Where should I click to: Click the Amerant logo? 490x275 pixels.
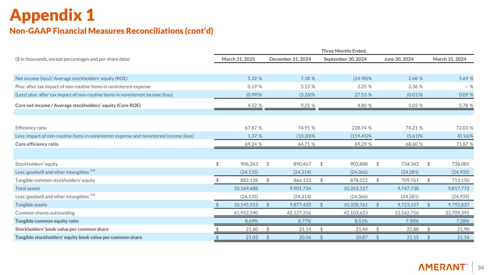[443, 267]
